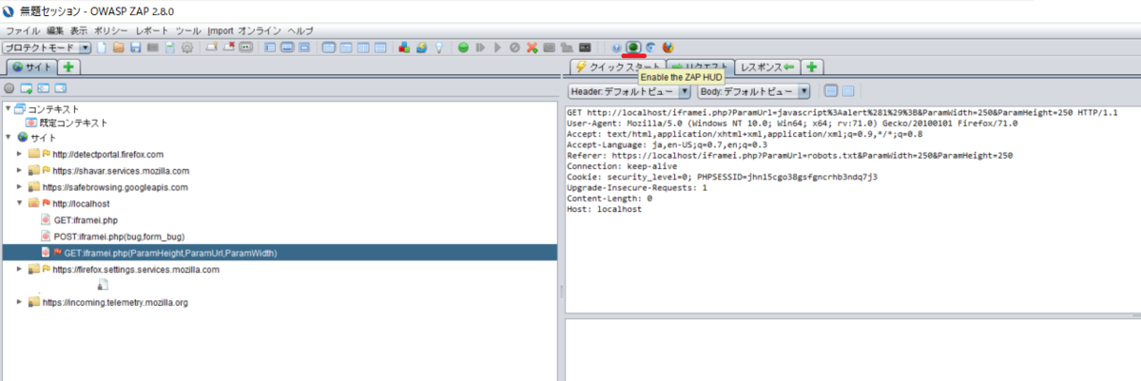Open the 表示 menu

click(x=79, y=31)
